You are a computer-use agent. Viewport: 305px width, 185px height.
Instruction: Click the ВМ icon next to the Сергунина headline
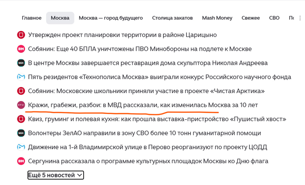click(x=21, y=161)
